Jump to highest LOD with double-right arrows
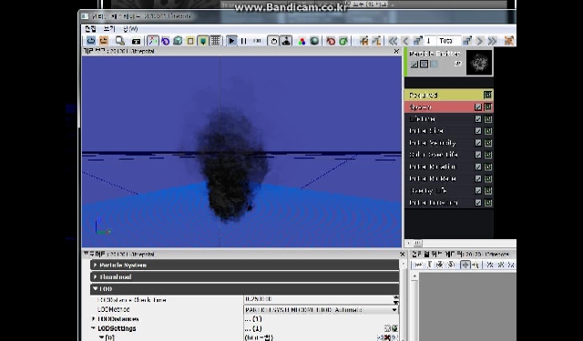 pyautogui.click(x=492, y=41)
